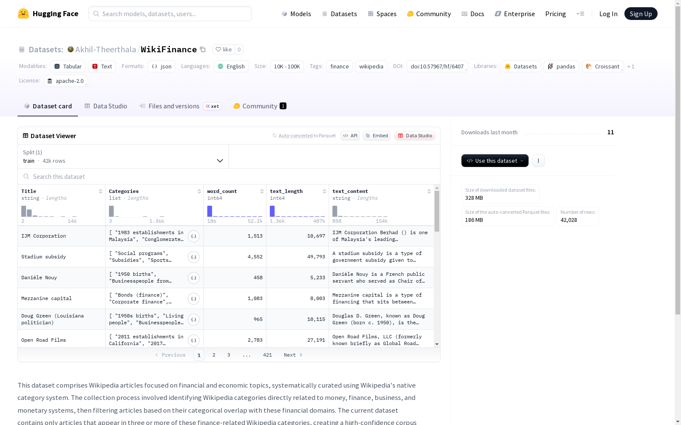Expand the Stadium subsidy categories cell

coord(194,257)
